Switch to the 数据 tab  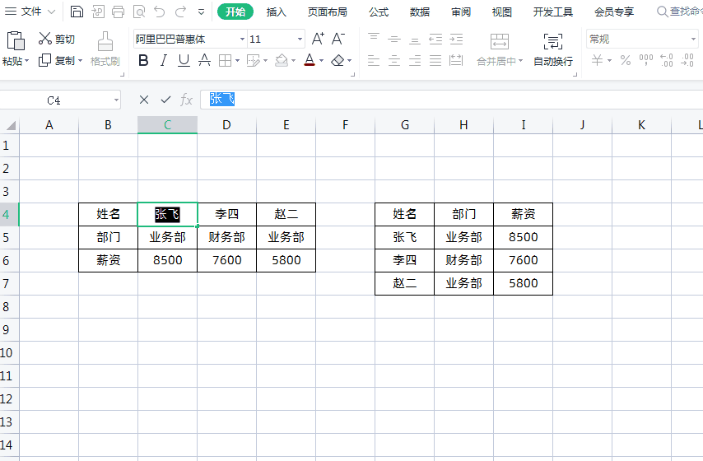point(420,12)
